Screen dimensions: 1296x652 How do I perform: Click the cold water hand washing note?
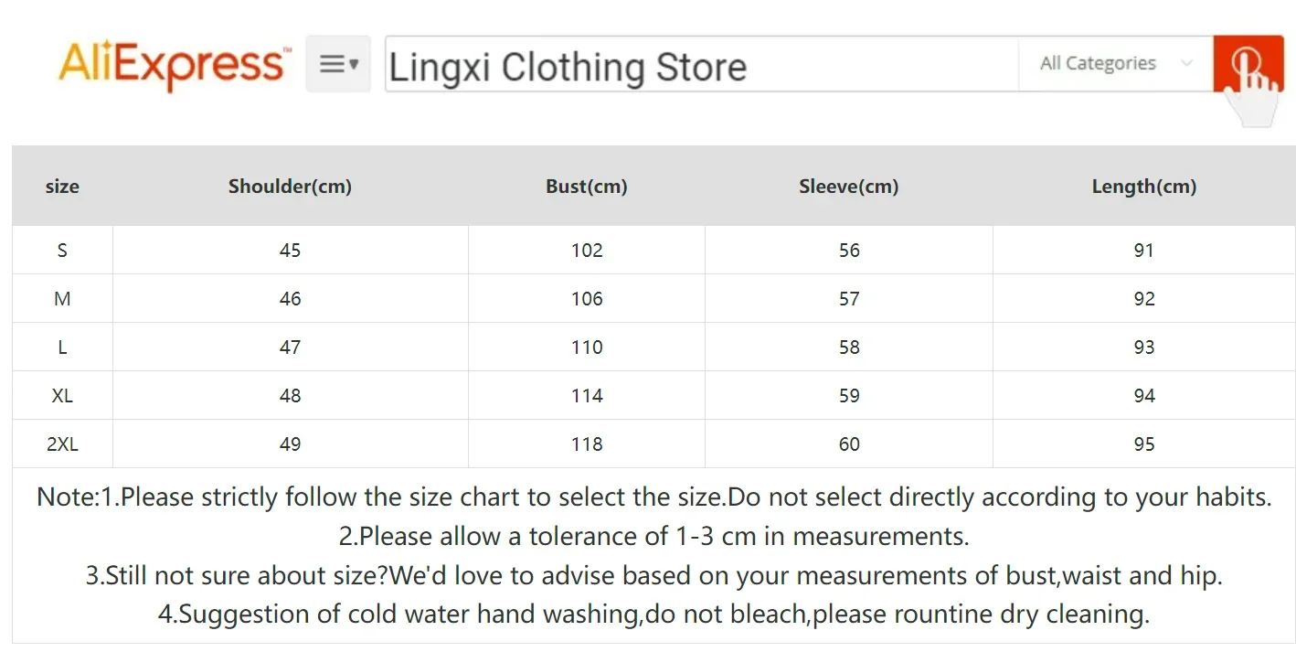coord(653,614)
